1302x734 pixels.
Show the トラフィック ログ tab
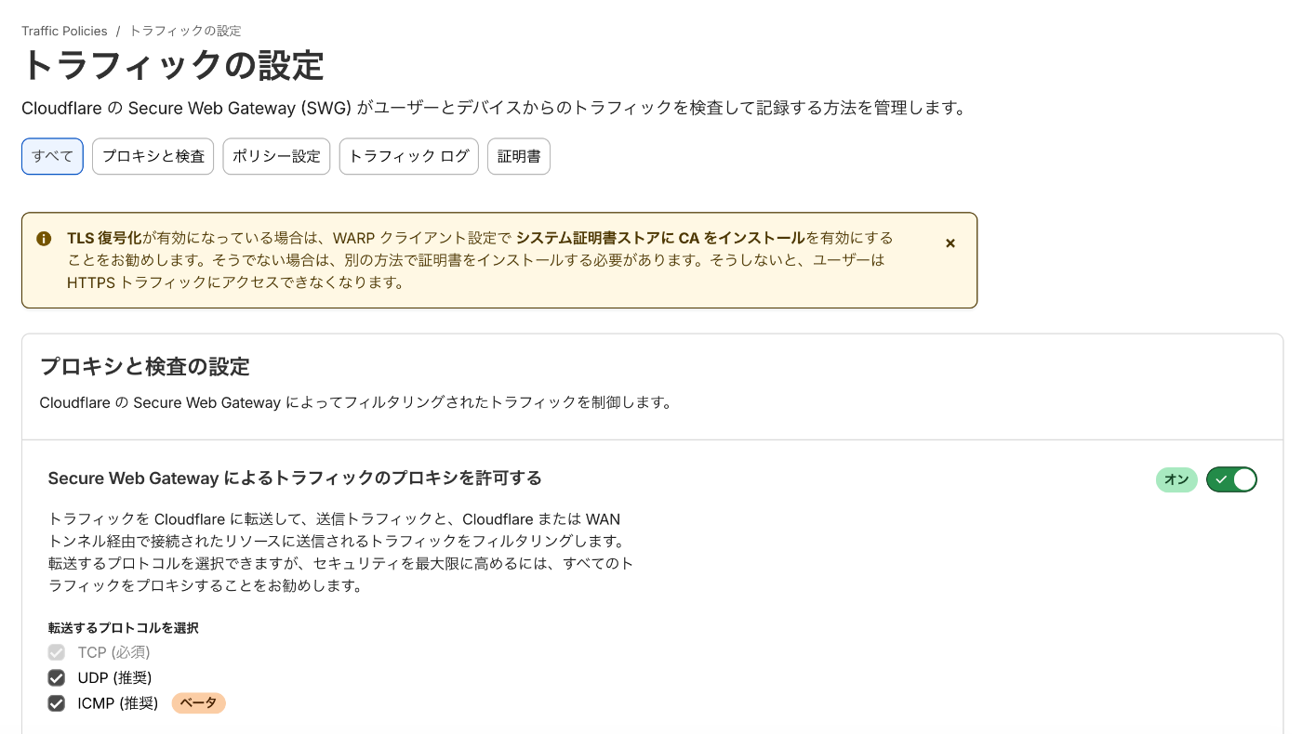(x=409, y=156)
